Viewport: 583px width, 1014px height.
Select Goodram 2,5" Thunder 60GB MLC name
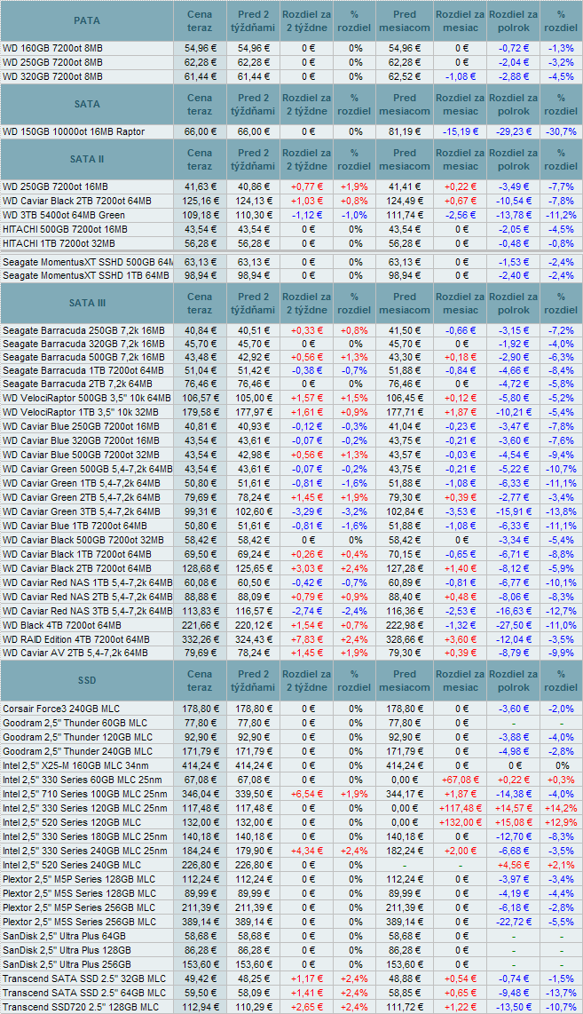tap(75, 723)
